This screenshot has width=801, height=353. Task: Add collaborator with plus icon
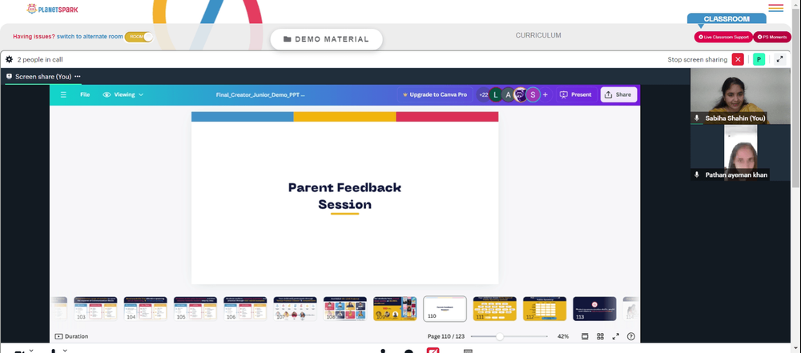(545, 94)
